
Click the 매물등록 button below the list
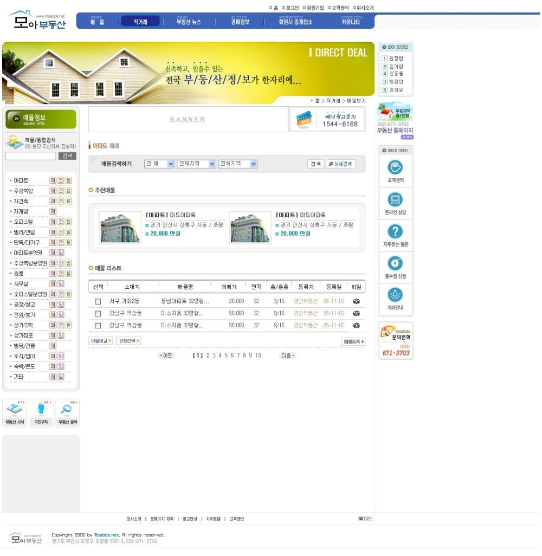[x=353, y=342]
